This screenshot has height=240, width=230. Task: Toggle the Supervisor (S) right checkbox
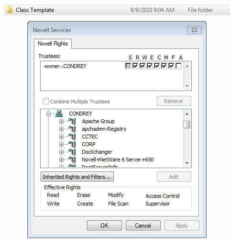tap(128, 66)
